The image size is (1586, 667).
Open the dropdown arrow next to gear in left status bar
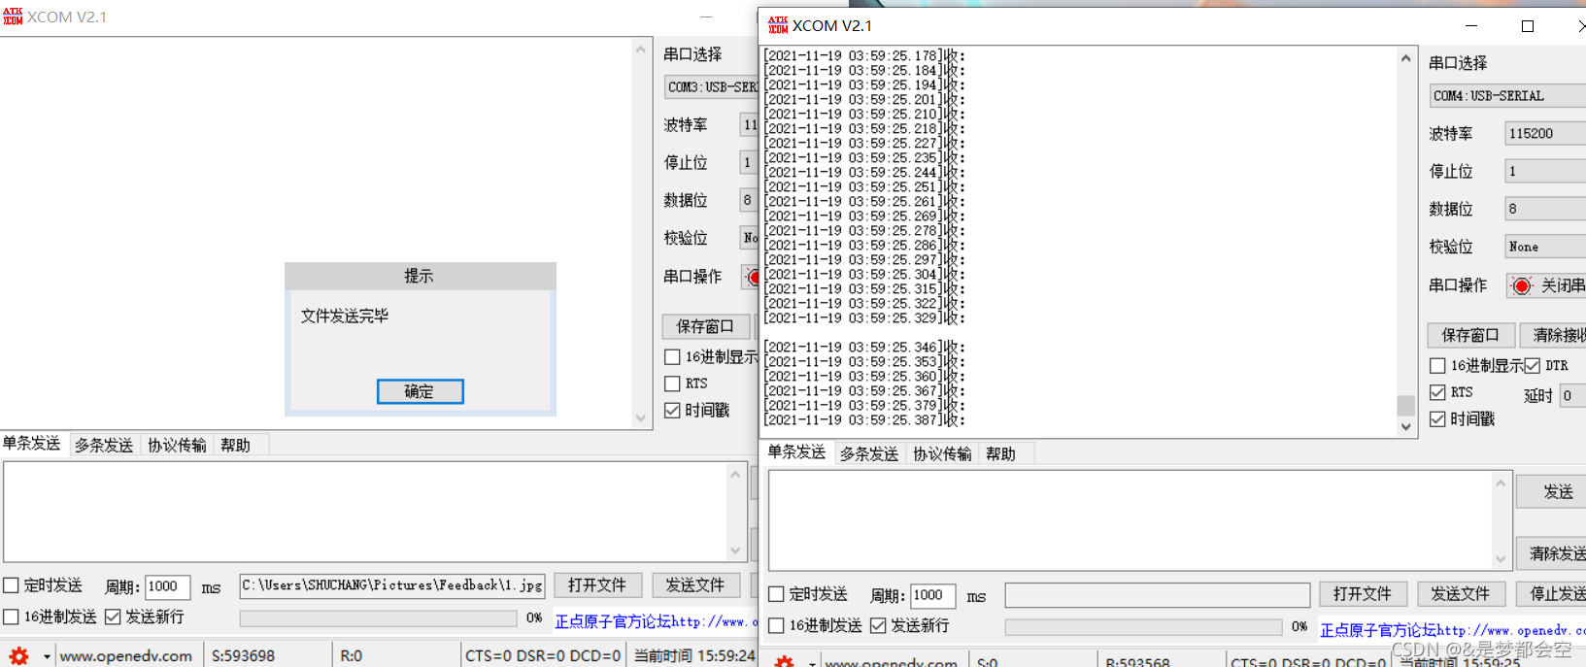click(x=46, y=656)
